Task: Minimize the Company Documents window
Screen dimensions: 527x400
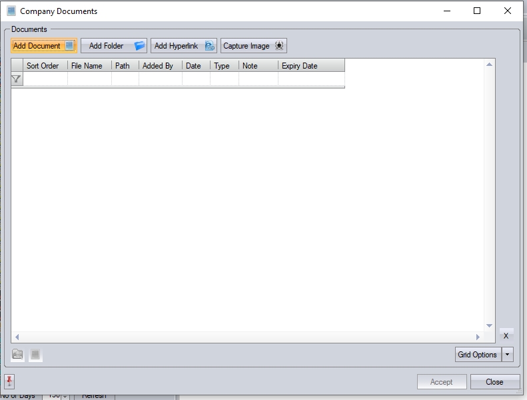Action: click(447, 11)
